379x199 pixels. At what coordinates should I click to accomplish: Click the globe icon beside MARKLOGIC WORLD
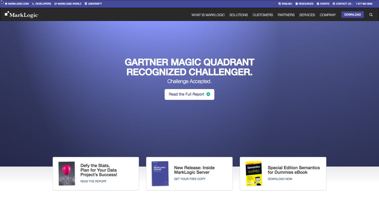tap(55, 4)
